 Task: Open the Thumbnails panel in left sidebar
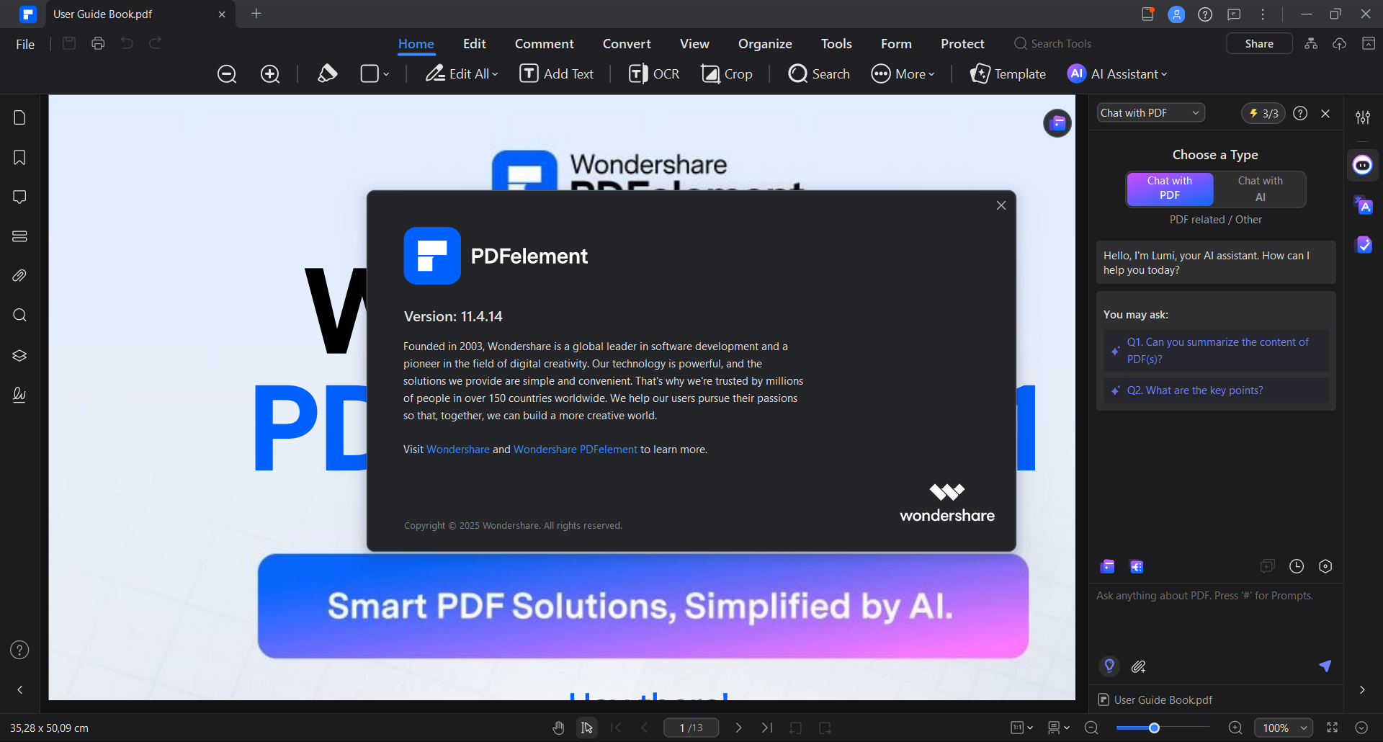pos(19,117)
